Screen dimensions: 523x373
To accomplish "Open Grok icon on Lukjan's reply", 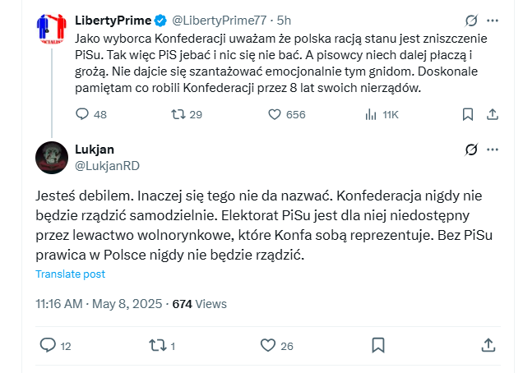I will pos(471,150).
